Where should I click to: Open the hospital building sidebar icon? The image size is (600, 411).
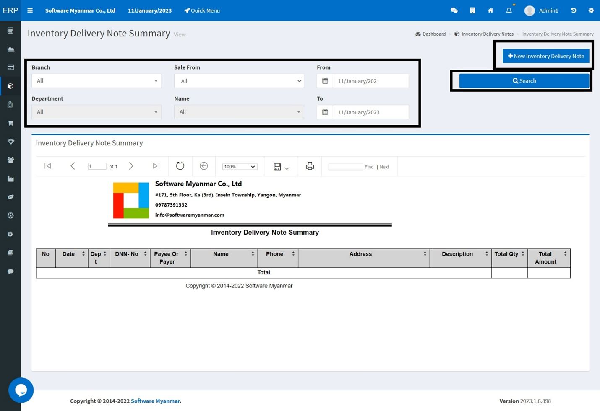pos(10,104)
